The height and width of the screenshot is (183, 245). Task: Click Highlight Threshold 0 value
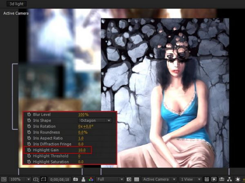point(79,156)
